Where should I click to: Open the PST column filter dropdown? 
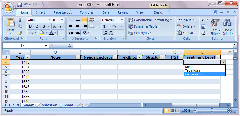pos(181,57)
